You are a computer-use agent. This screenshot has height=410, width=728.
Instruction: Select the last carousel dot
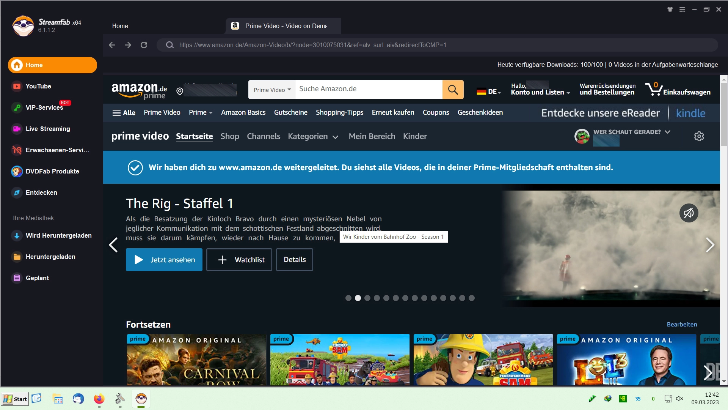[x=471, y=298]
